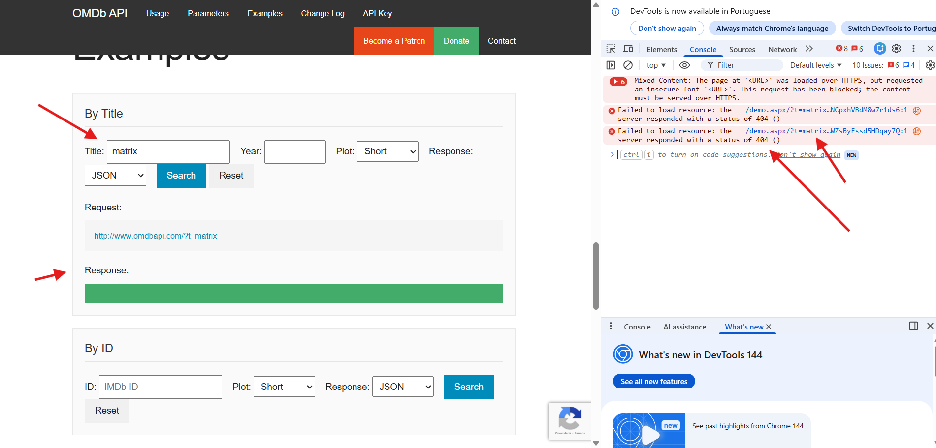936x448 pixels.
Task: Open the Usage nav item
Action: click(x=158, y=13)
